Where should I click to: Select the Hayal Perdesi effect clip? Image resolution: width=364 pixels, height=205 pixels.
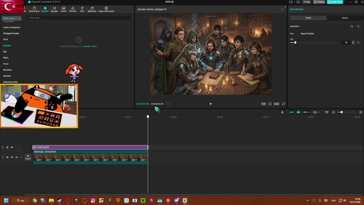click(x=90, y=147)
